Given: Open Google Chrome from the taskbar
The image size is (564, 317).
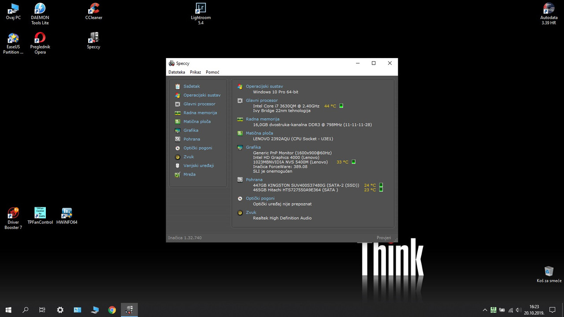Looking at the screenshot, I should coord(112,310).
